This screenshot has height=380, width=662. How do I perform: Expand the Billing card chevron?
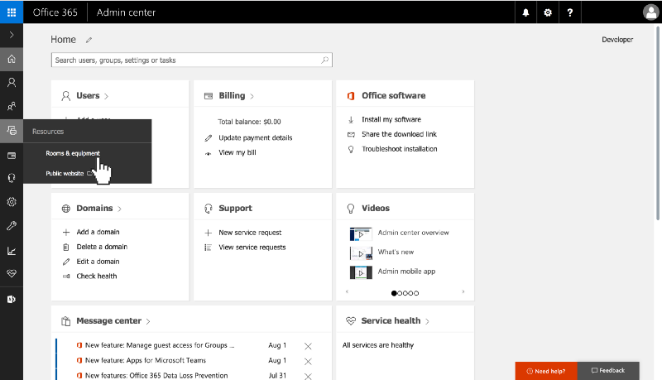252,96
